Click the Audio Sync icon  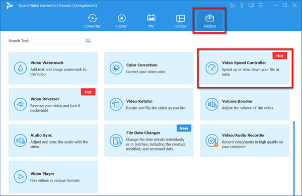[20, 141]
